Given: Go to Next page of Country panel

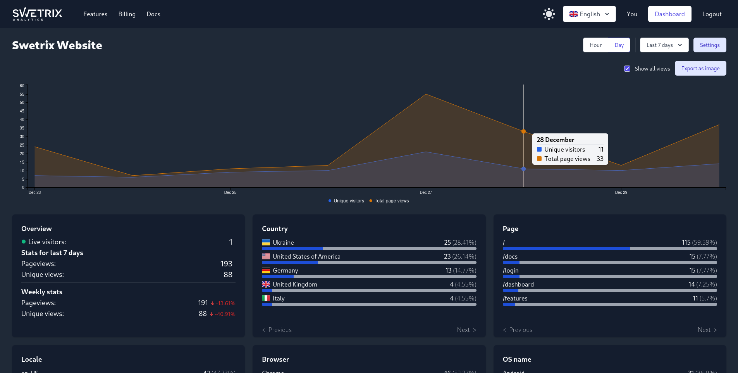Looking at the screenshot, I should point(466,330).
